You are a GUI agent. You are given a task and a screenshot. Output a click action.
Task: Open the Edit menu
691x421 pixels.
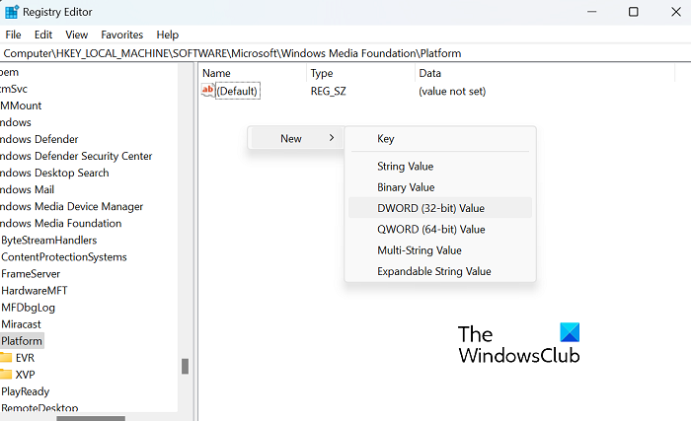coord(43,35)
